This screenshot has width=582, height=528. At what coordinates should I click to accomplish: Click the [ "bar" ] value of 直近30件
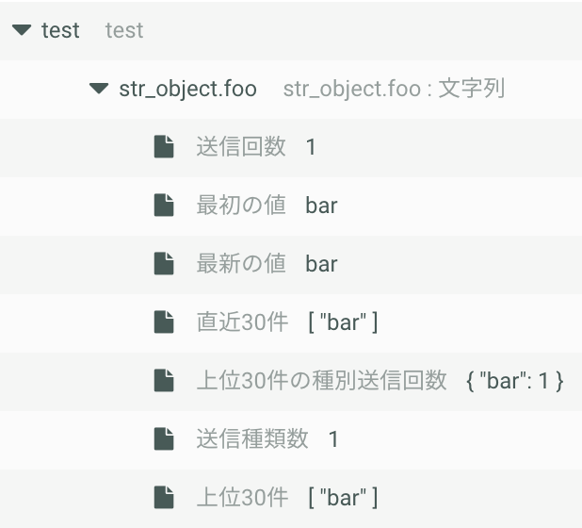pyautogui.click(x=344, y=322)
